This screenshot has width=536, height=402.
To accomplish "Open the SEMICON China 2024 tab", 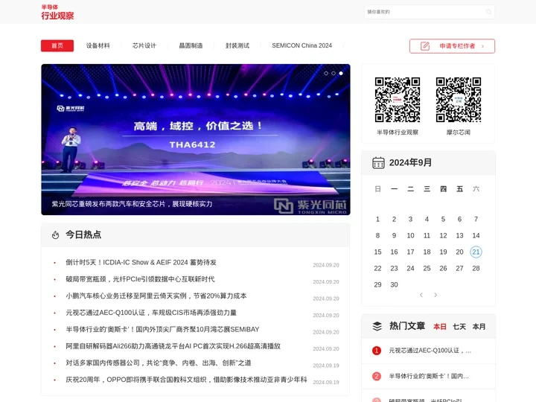I will coord(301,45).
